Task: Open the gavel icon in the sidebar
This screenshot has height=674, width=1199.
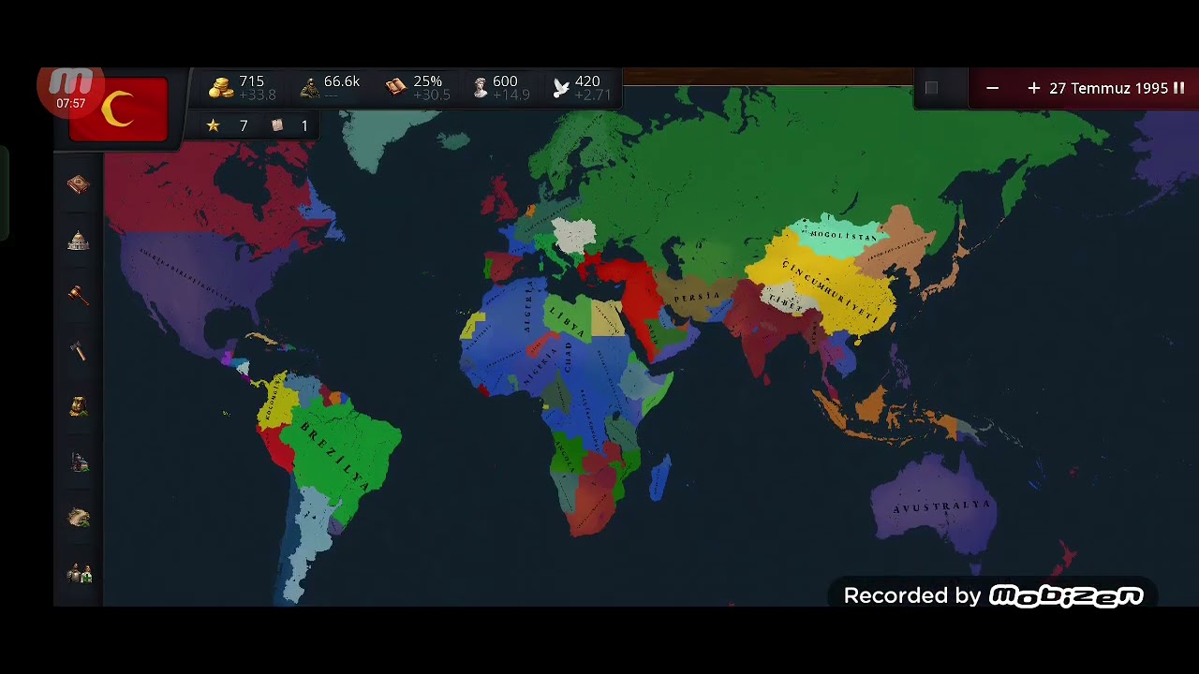Action: point(79,295)
